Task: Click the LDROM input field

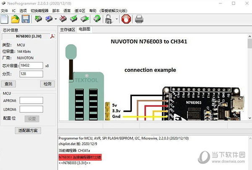Action: 31,109
